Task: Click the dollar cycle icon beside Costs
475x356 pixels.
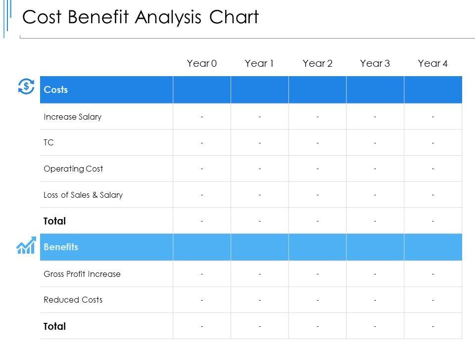Action: 26,87
